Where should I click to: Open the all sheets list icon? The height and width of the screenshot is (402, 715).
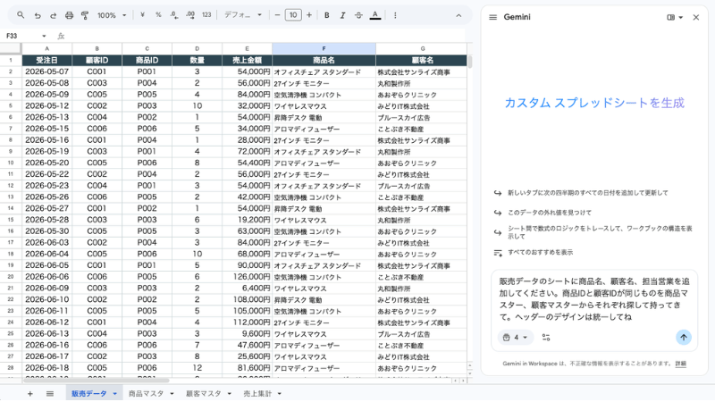[50, 394]
